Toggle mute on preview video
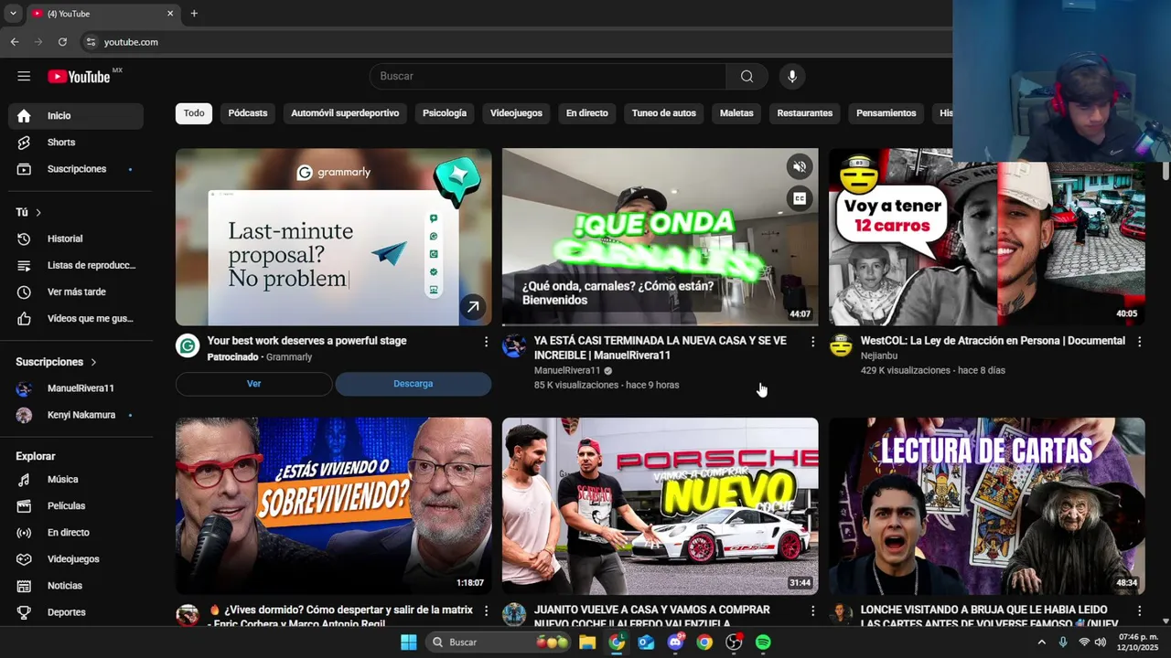1171x658 pixels. (x=800, y=166)
